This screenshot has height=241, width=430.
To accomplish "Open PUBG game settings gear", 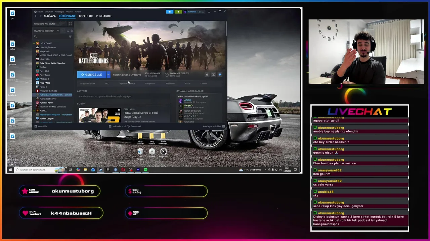I will [207, 75].
